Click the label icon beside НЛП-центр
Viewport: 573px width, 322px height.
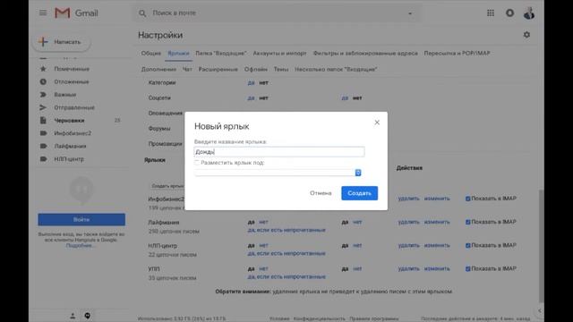[x=43, y=159]
